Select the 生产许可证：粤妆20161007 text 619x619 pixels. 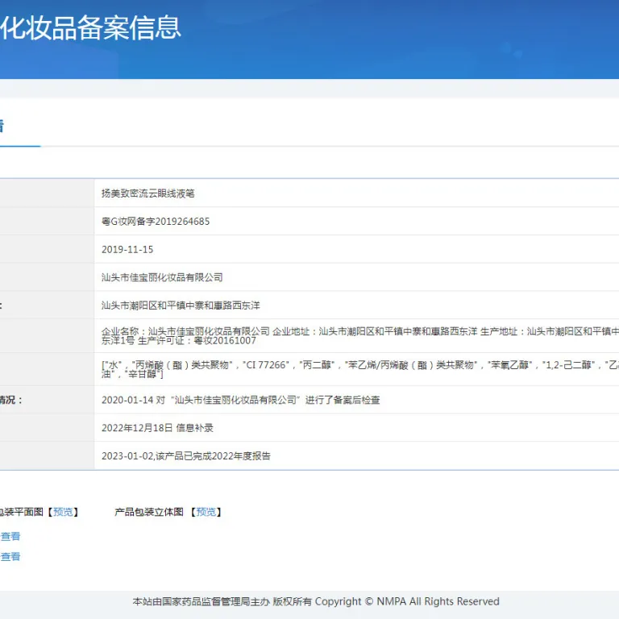(x=197, y=341)
